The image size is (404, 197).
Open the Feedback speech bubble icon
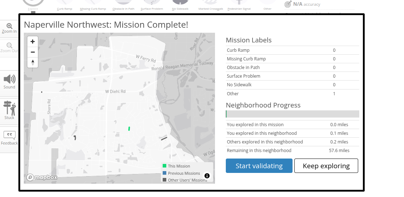9,135
